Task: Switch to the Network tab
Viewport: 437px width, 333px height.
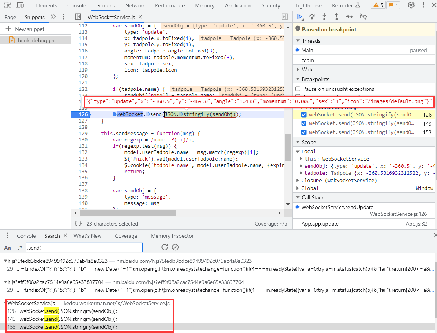Action: click(135, 5)
